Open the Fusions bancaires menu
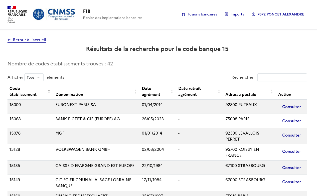This screenshot has width=317, height=196. pyautogui.click(x=199, y=14)
